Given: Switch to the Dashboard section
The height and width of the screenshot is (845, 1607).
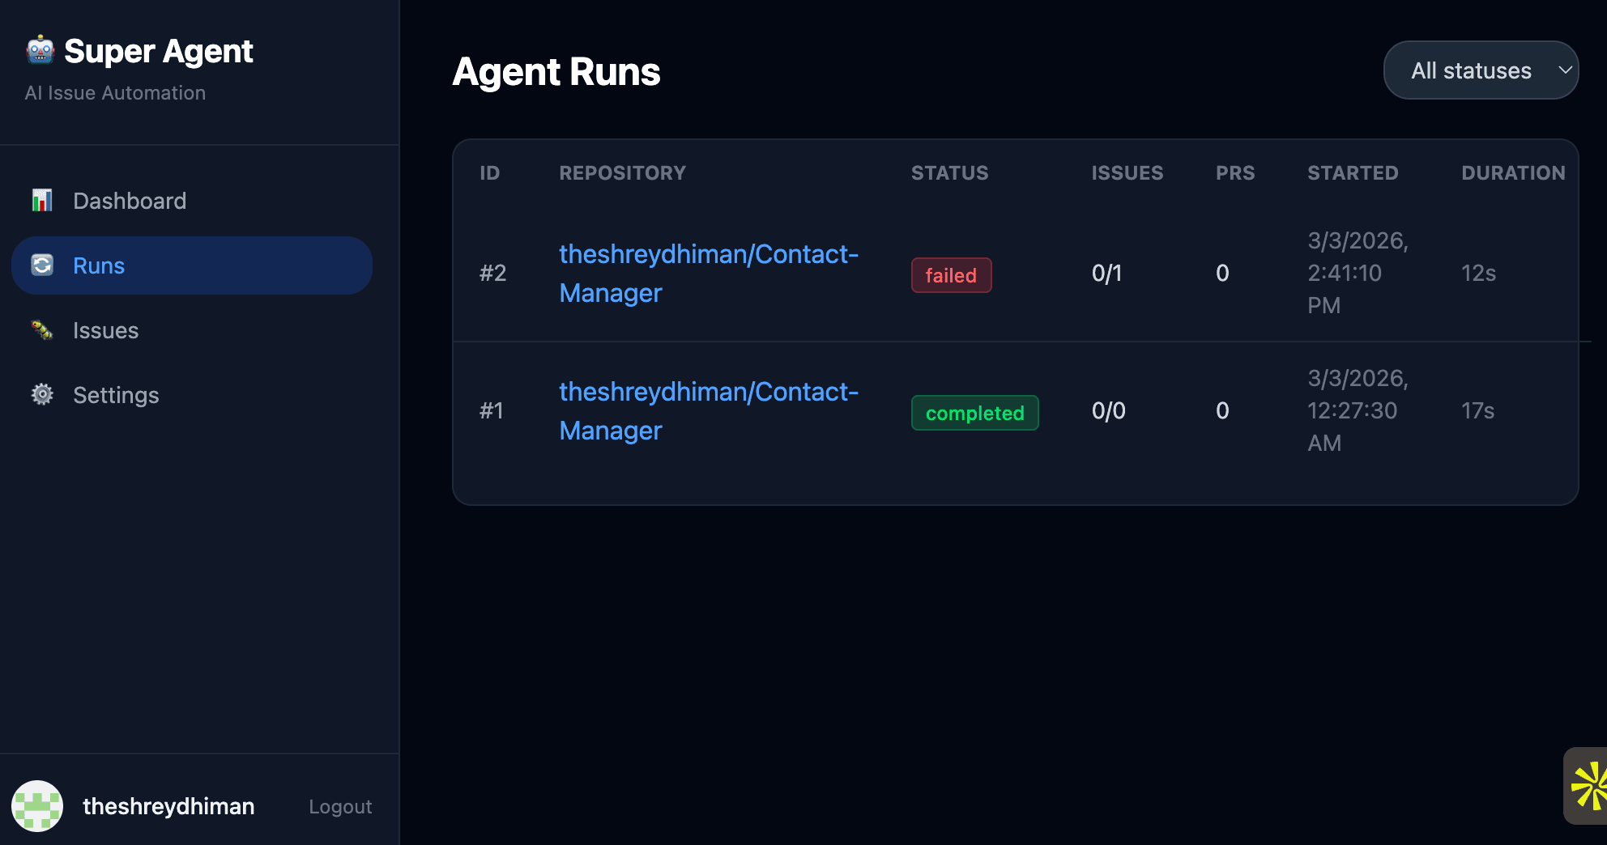Looking at the screenshot, I should (130, 200).
